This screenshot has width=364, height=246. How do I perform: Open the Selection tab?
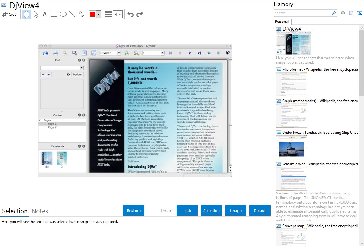(15, 211)
